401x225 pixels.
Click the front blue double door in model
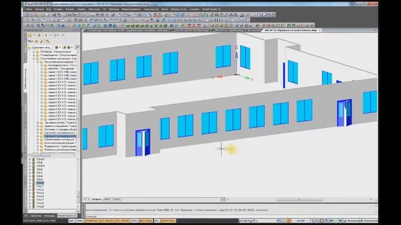click(143, 142)
